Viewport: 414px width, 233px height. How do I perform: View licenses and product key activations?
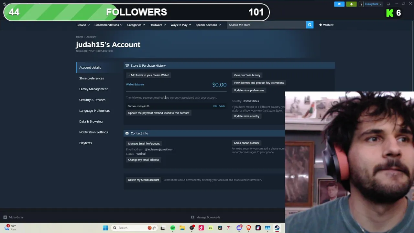[259, 83]
